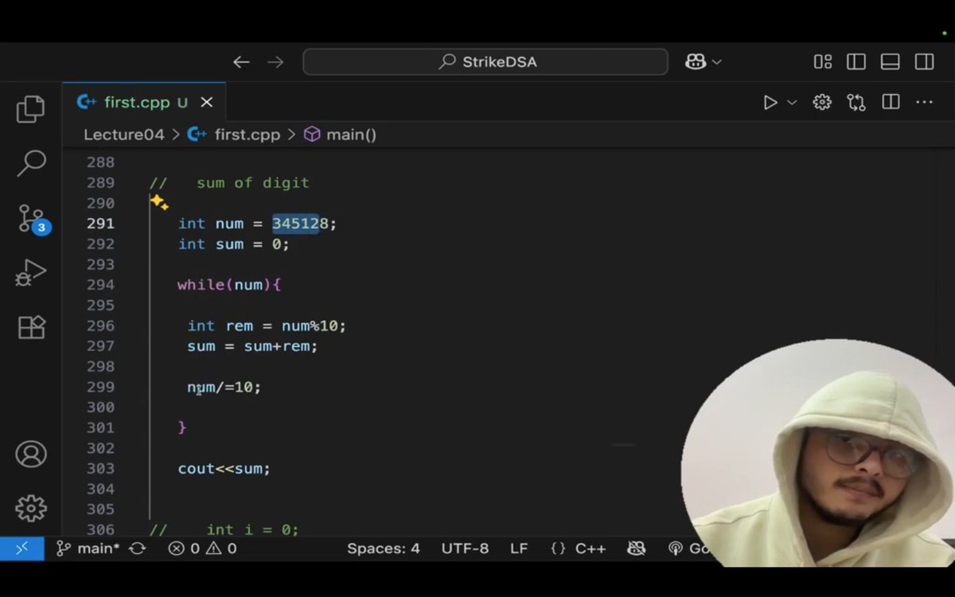Viewport: 955px width, 597px height.
Task: Open the Extensions panel icon
Action: pos(30,326)
